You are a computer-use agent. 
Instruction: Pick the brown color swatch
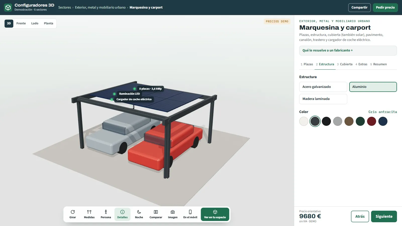(349, 121)
